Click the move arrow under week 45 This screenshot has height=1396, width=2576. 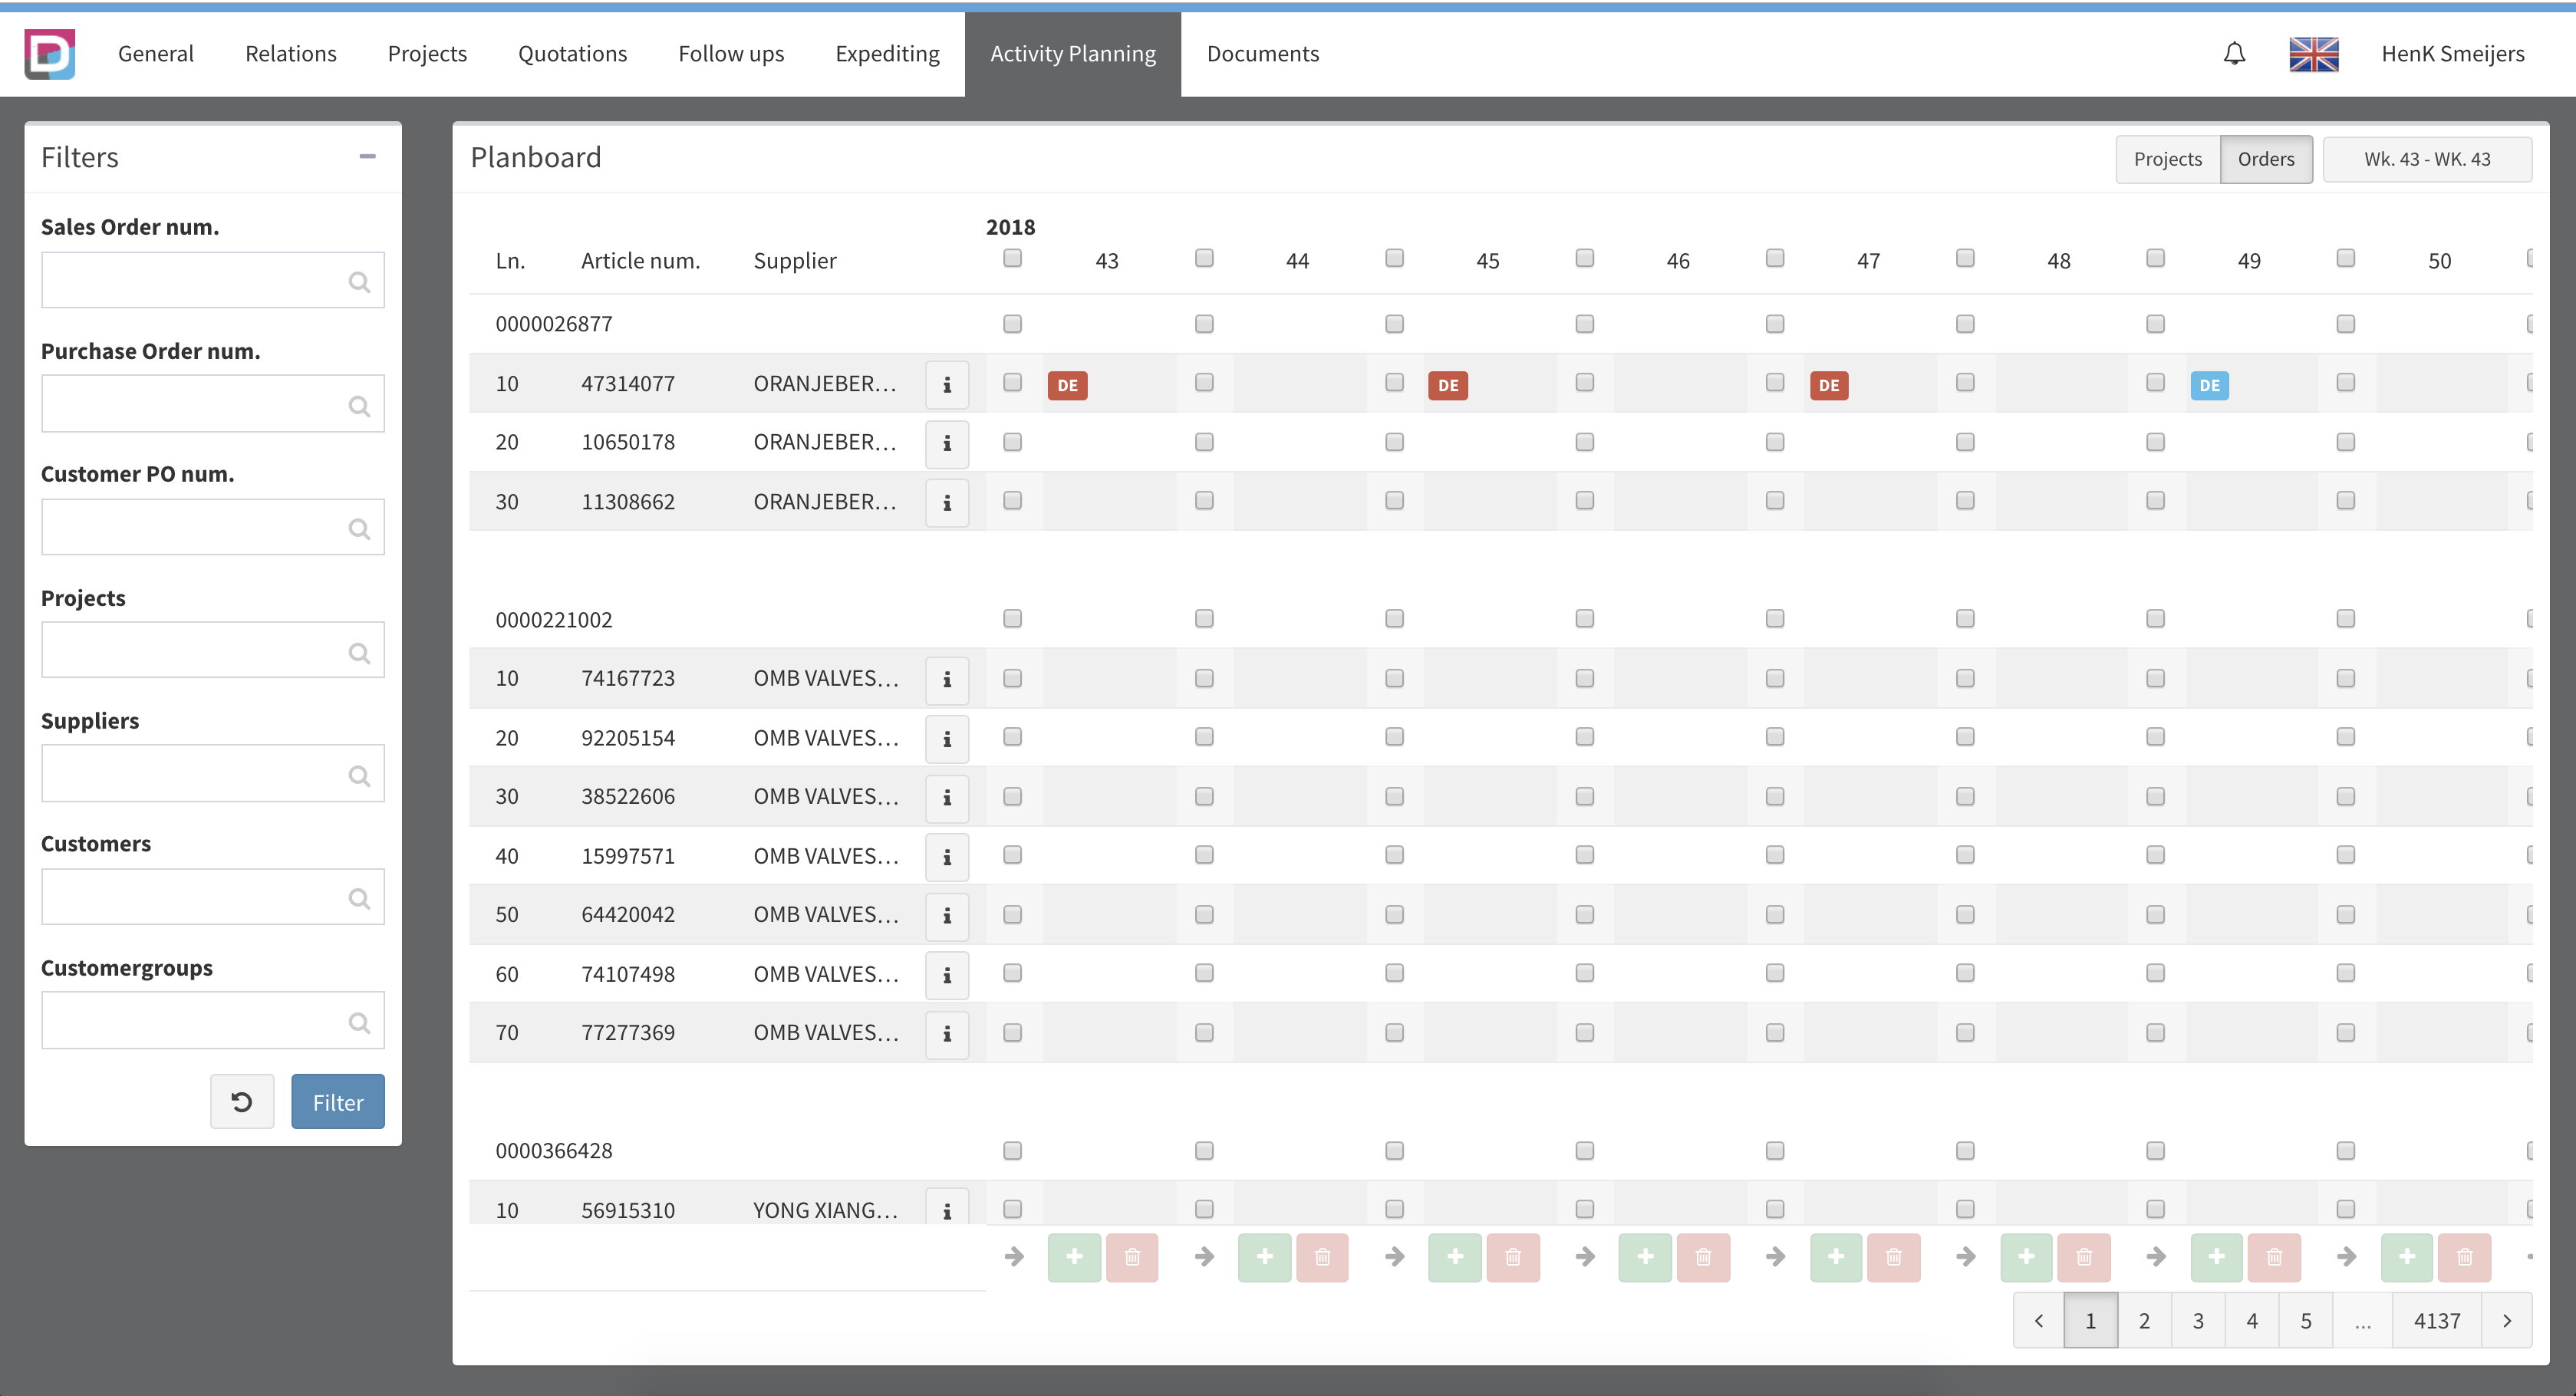pos(1395,1257)
